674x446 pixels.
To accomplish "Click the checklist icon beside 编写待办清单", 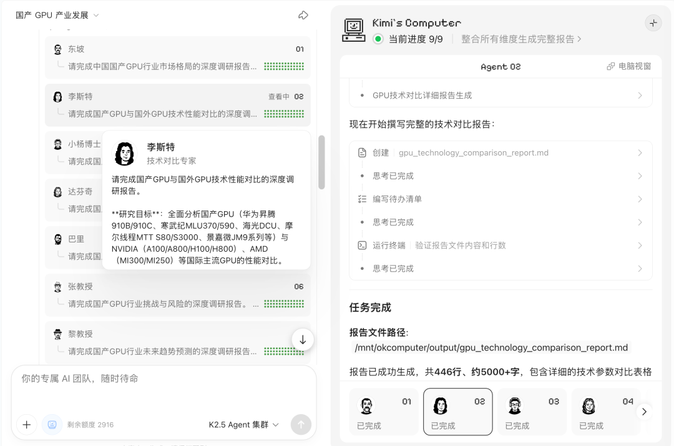I will click(x=362, y=199).
